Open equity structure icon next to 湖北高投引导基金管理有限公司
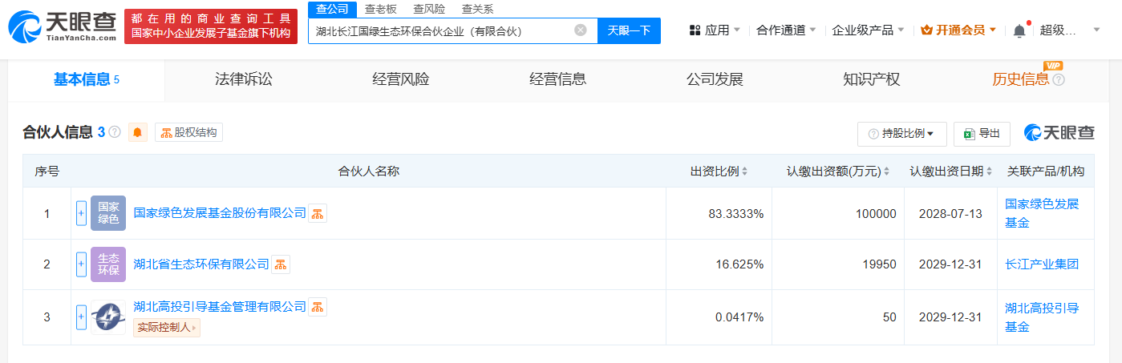1122x363 pixels. tap(318, 307)
